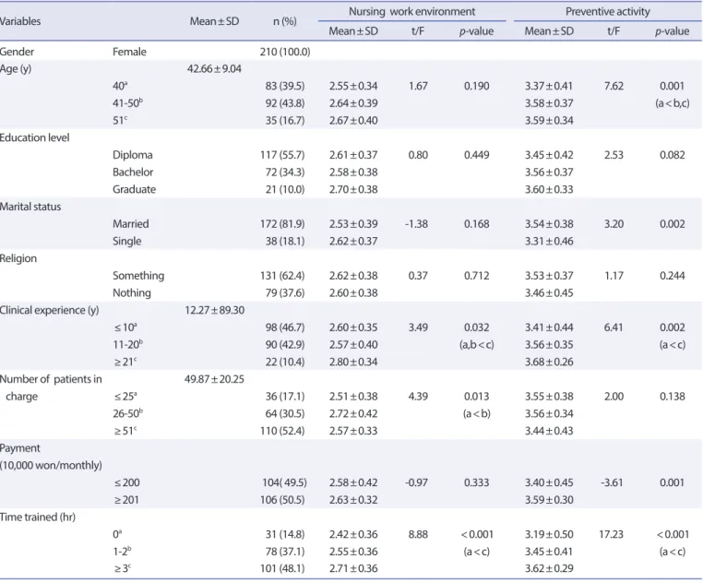Select the '3.62±0.29' preventive activity cell

549,568
